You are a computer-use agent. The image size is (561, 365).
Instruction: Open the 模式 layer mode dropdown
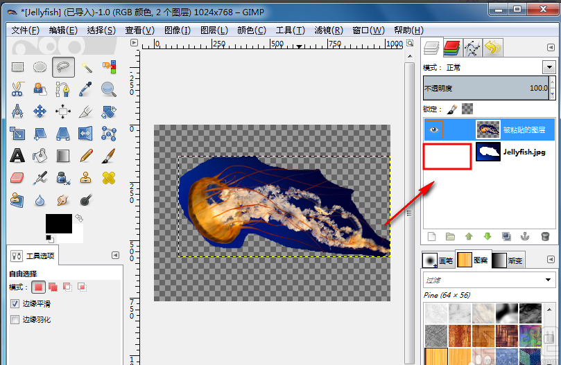(x=549, y=67)
